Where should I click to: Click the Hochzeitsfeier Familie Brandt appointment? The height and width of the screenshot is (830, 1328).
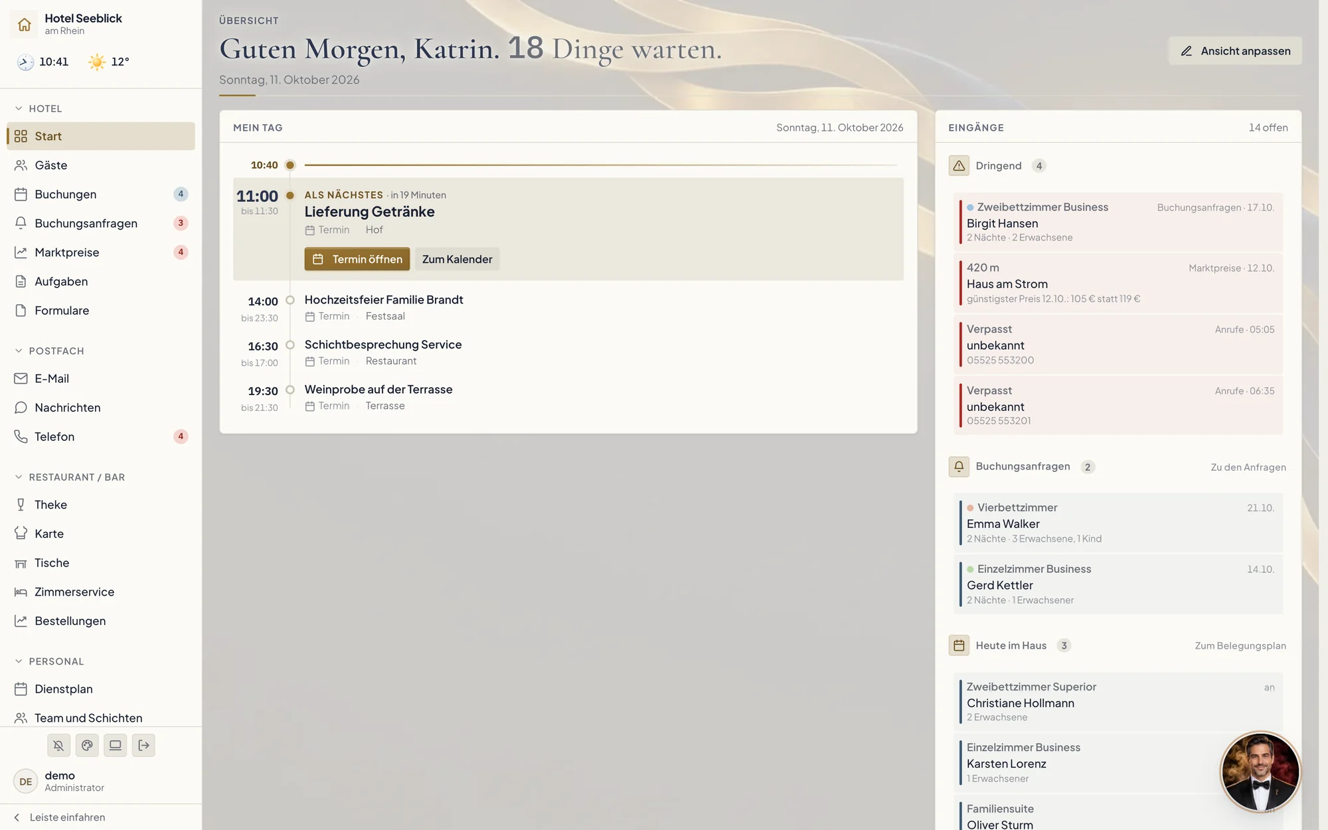pos(384,300)
